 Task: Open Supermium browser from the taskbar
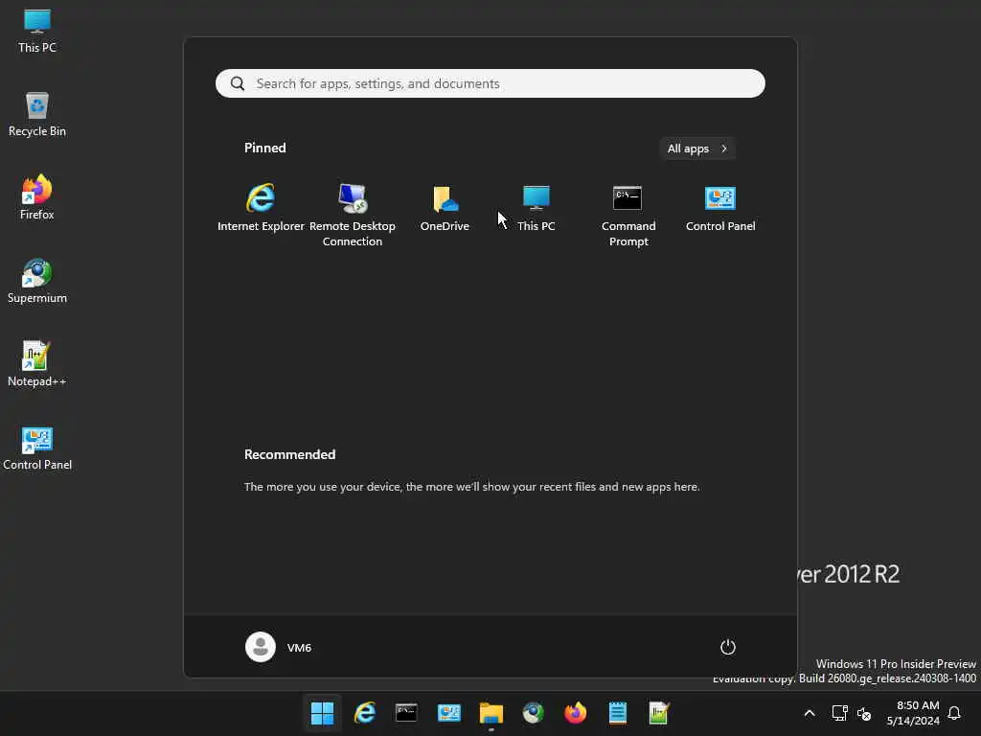[x=534, y=713]
